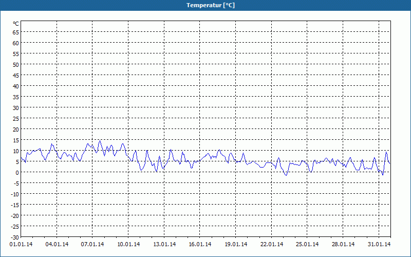This screenshot has width=411, height=257.
Task: Click the 01.01.14 date label
Action: coord(21,245)
